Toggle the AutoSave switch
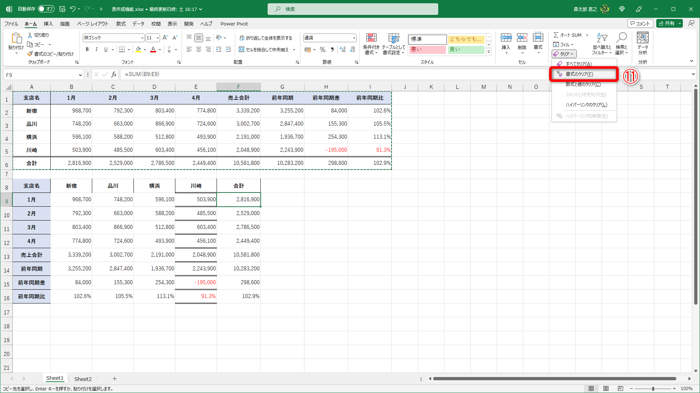 pyautogui.click(x=46, y=9)
